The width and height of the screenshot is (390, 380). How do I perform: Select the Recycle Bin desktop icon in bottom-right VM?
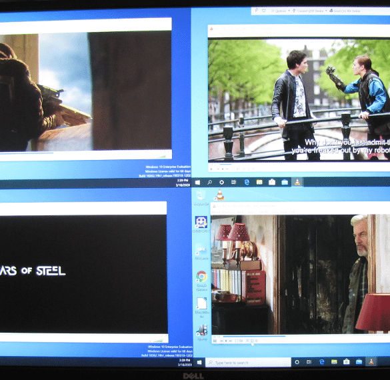coord(201,197)
